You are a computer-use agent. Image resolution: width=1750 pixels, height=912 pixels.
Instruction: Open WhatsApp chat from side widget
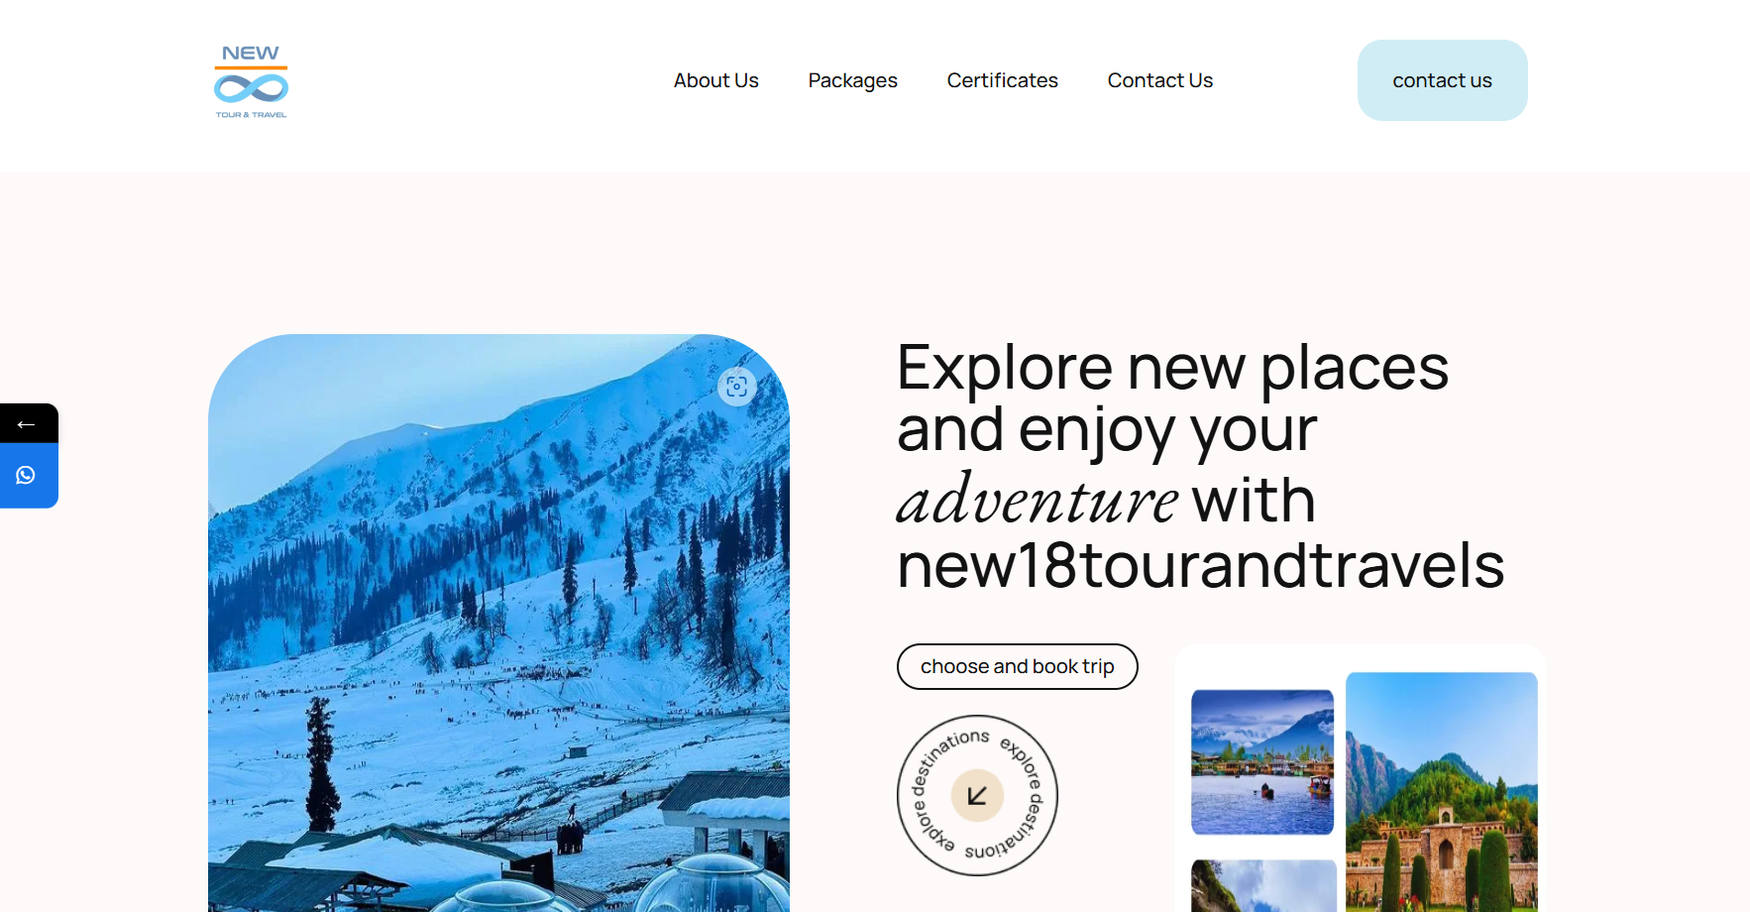(27, 476)
